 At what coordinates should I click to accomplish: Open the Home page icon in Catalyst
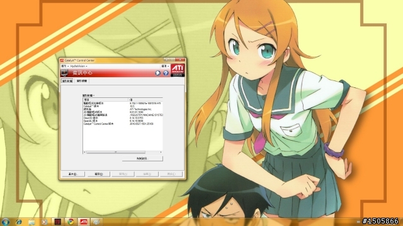(x=158, y=73)
